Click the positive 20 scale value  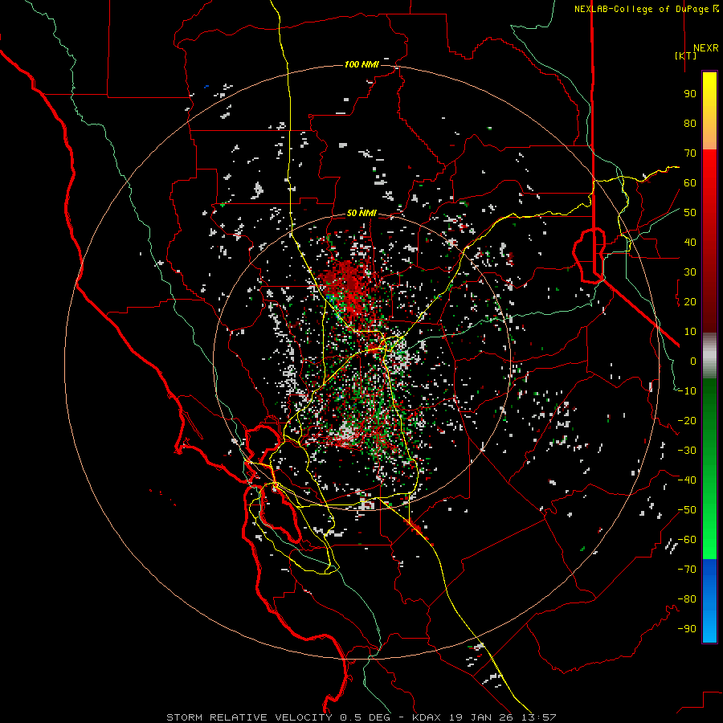[x=690, y=302]
